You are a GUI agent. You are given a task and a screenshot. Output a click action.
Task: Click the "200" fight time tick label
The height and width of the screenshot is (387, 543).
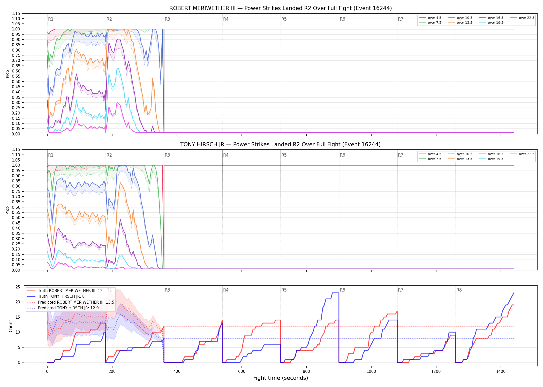[112, 372]
